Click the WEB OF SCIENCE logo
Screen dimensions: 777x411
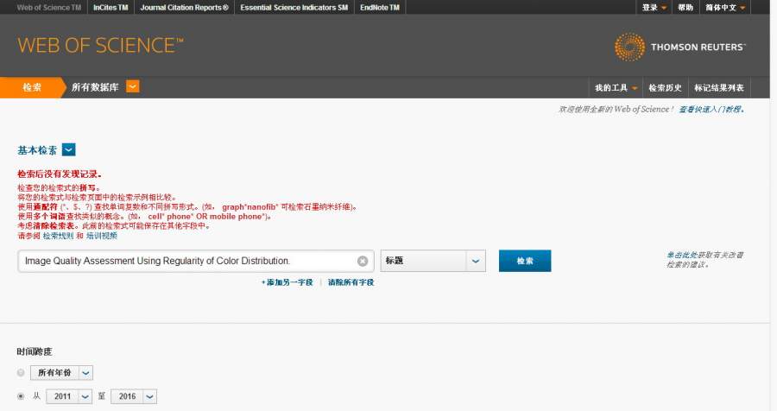(101, 45)
